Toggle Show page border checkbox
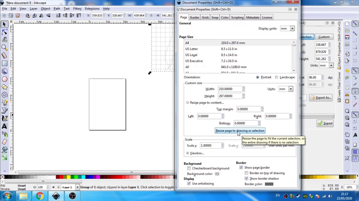The width and height of the screenshot is (359, 201). pyautogui.click(x=241, y=167)
